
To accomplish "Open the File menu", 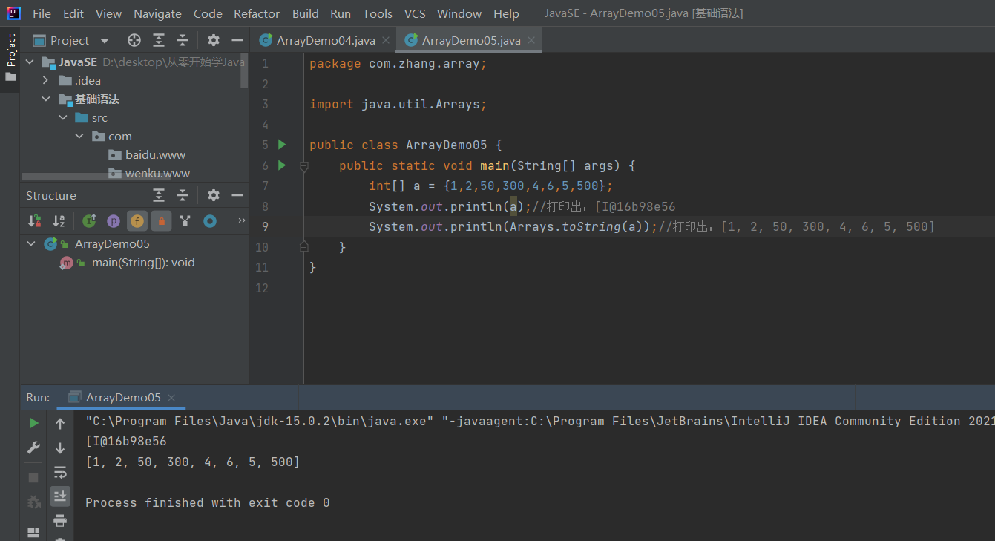I will tap(42, 14).
